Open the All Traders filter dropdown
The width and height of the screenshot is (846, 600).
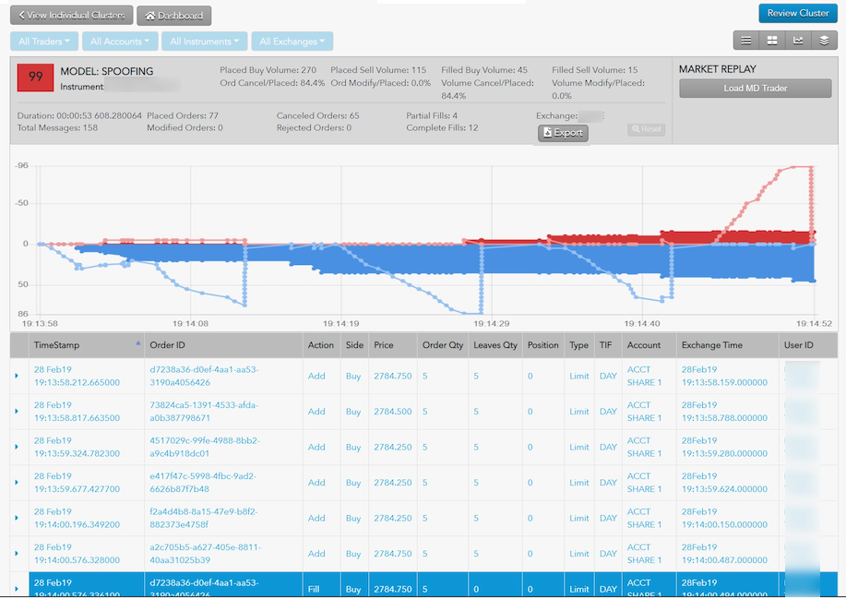pyautogui.click(x=44, y=42)
